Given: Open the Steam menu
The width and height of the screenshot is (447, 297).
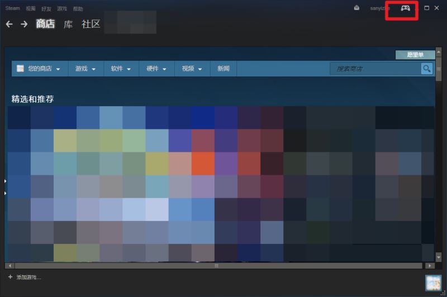Looking at the screenshot, I should tap(12, 8).
